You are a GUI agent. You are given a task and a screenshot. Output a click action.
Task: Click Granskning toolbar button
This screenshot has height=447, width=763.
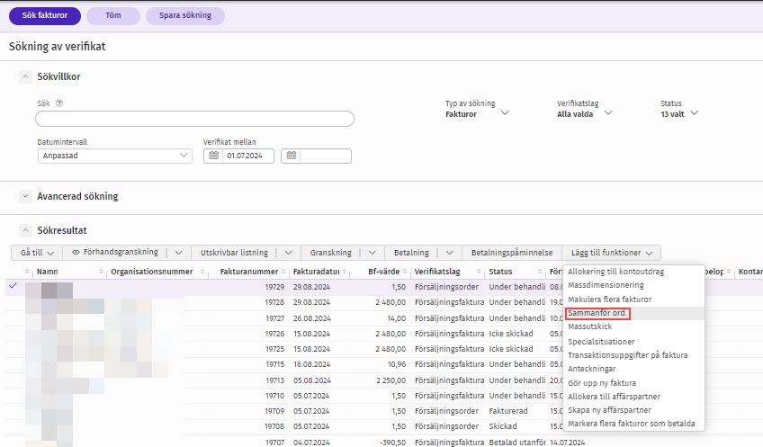point(330,253)
